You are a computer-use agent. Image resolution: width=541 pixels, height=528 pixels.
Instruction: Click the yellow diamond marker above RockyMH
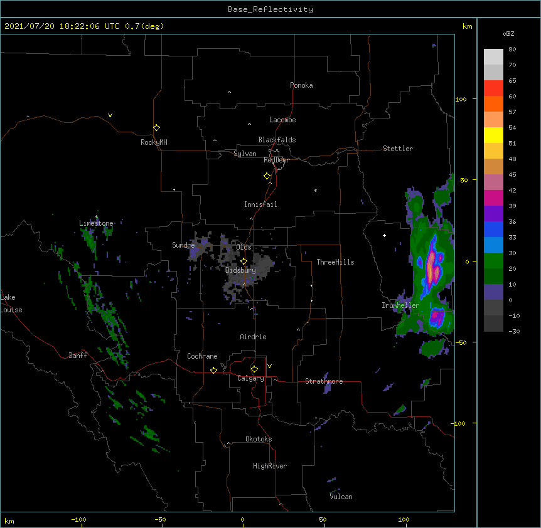(156, 128)
